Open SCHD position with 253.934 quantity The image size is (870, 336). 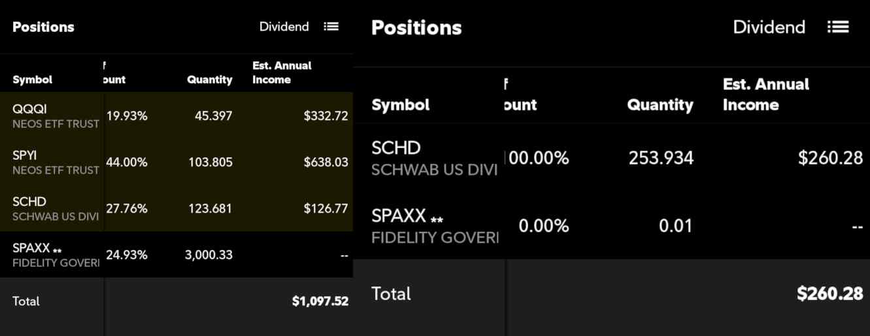click(611, 157)
